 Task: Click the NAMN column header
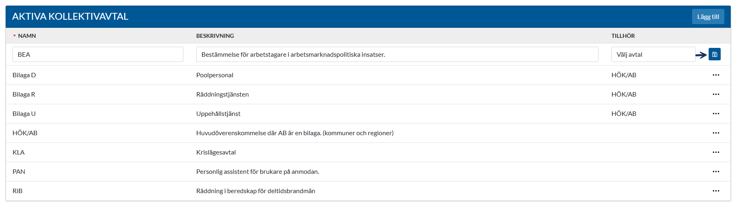coord(27,36)
